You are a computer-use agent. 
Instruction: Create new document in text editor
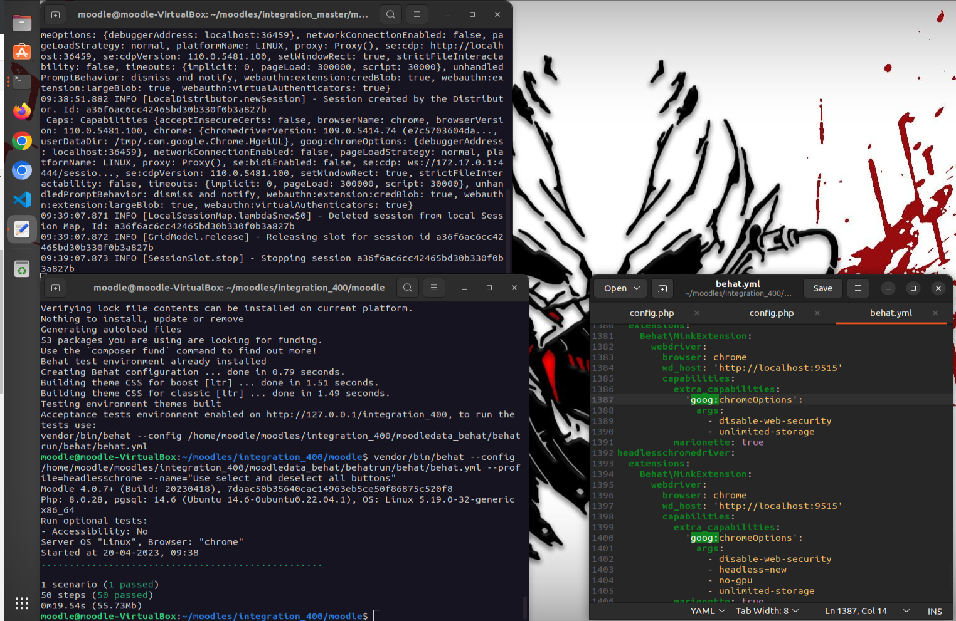662,288
